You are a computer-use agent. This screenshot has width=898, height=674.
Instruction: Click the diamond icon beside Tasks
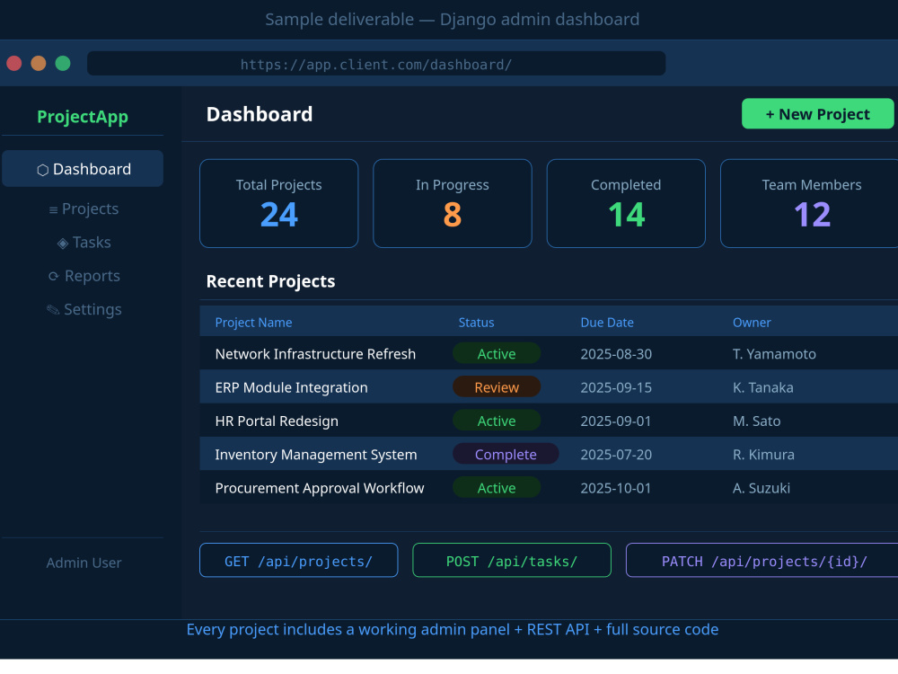click(x=63, y=244)
